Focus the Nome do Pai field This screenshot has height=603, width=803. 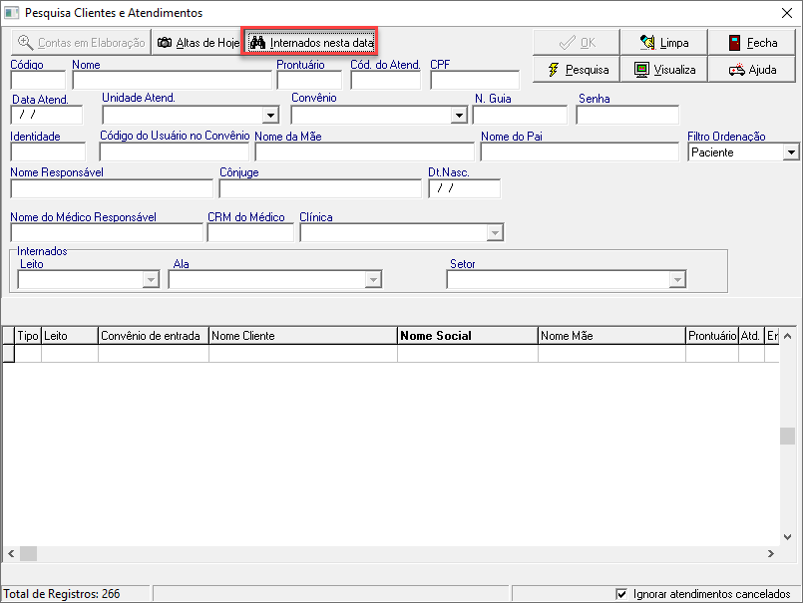tap(580, 152)
